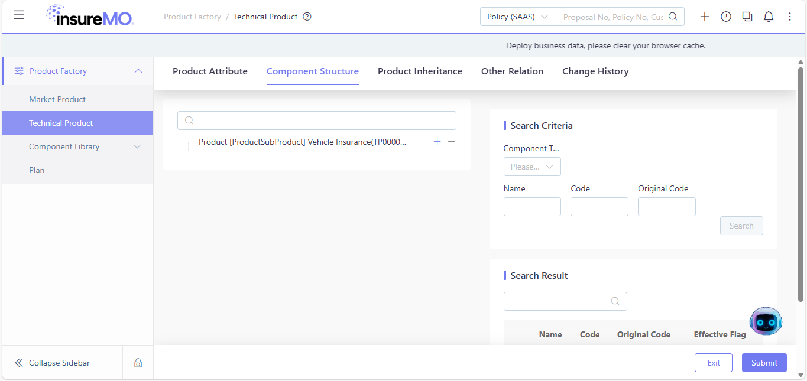Open the Other Relation tab
The width and height of the screenshot is (807, 381).
512,71
